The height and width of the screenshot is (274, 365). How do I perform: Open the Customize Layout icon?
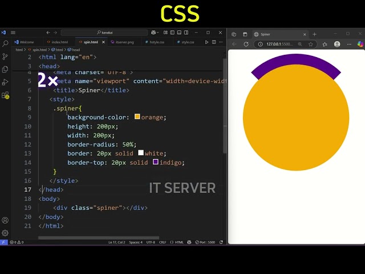point(165,33)
